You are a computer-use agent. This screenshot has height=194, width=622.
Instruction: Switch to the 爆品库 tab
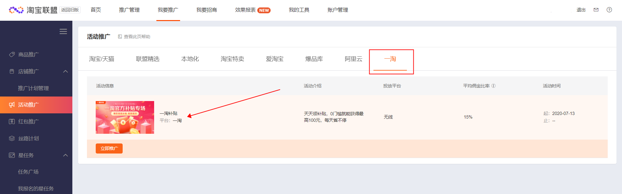pos(314,59)
